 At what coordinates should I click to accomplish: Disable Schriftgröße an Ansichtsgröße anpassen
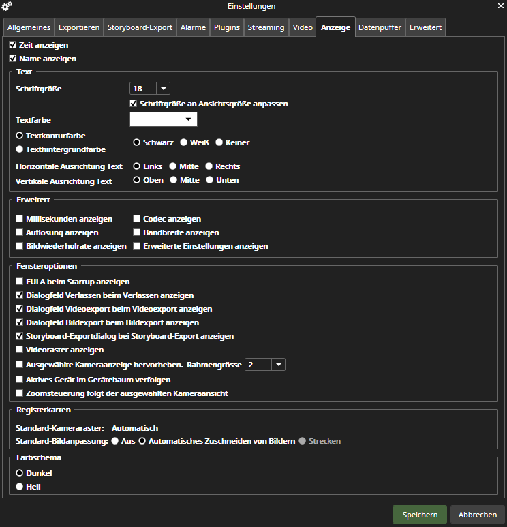click(x=134, y=104)
